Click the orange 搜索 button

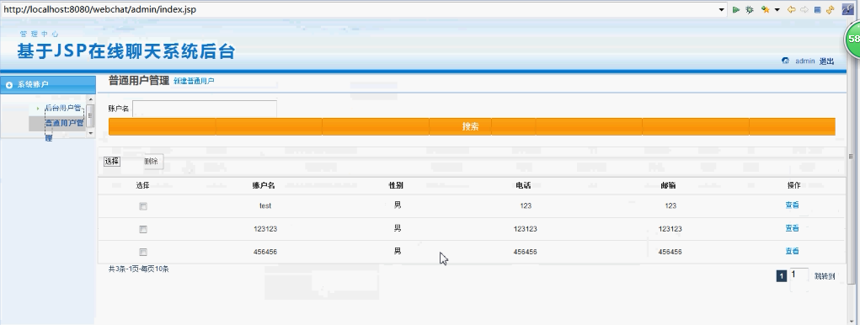(x=472, y=126)
